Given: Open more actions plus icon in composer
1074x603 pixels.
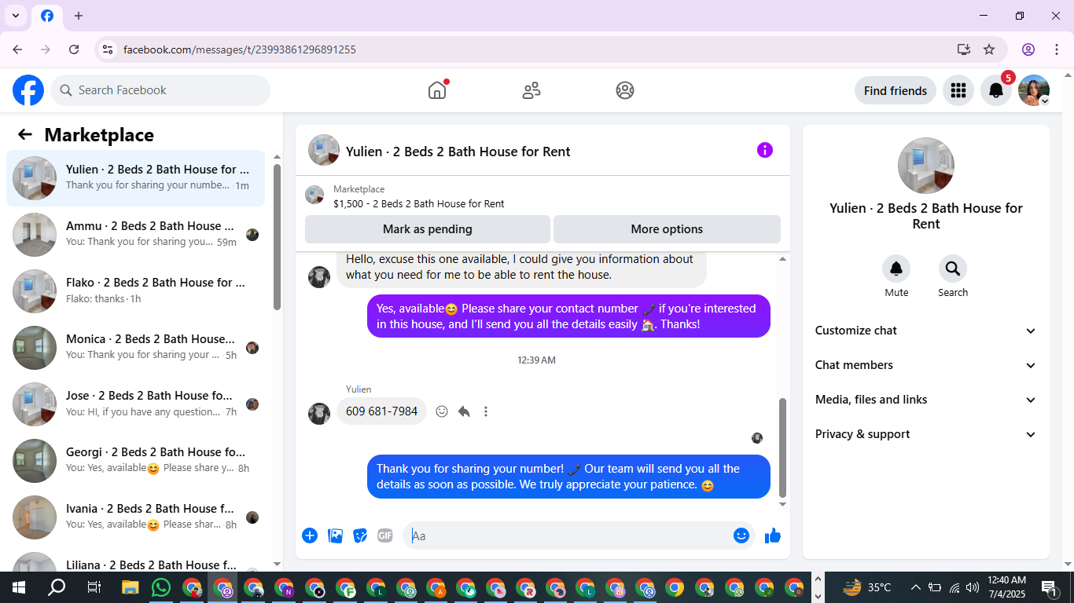Looking at the screenshot, I should (x=310, y=535).
